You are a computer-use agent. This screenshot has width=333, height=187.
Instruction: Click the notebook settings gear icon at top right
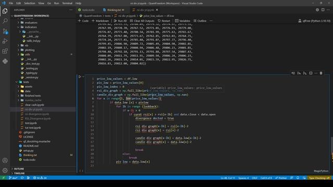point(317,10)
